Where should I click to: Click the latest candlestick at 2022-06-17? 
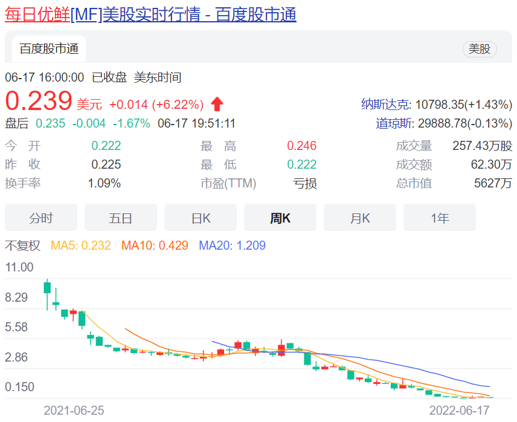click(x=489, y=397)
